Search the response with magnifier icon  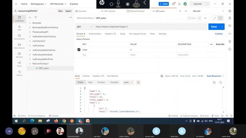click(221, 82)
